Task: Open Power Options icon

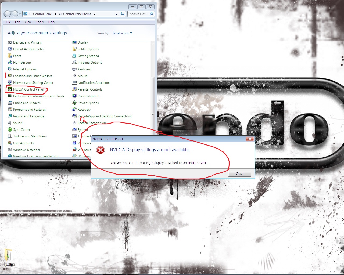Action: [x=74, y=103]
